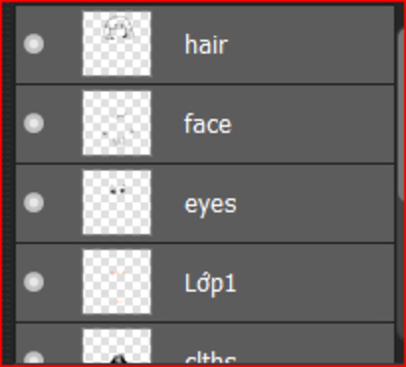
Task: Select the layer named hair
Action: [x=206, y=45]
